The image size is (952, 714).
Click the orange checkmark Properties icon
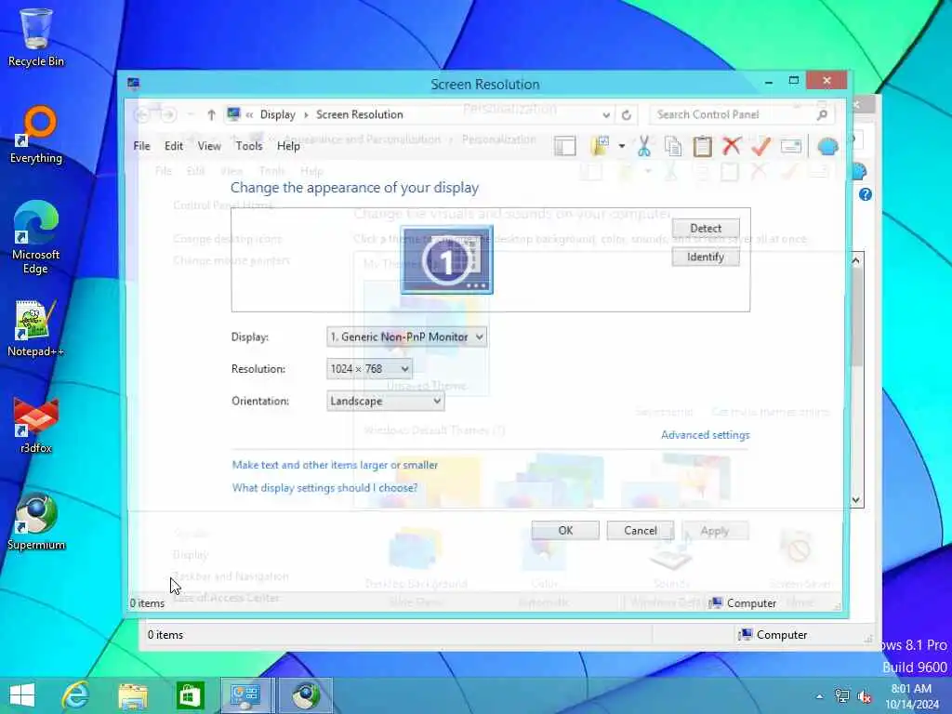click(x=760, y=146)
